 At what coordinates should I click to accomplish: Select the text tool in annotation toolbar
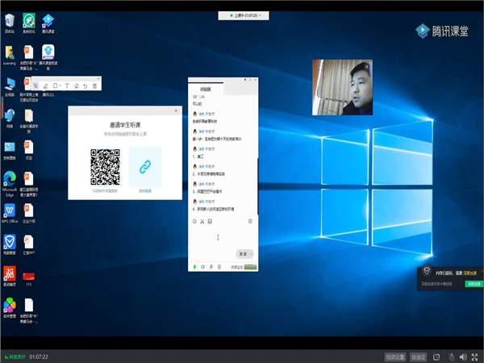click(66, 85)
